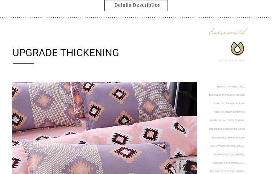
Task: Click the 'YARN. WELSH WAS CREATED IN' line
Action: (229, 112)
